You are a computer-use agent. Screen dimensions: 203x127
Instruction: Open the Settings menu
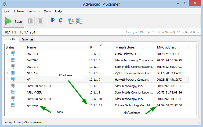pyautogui.click(x=34, y=11)
